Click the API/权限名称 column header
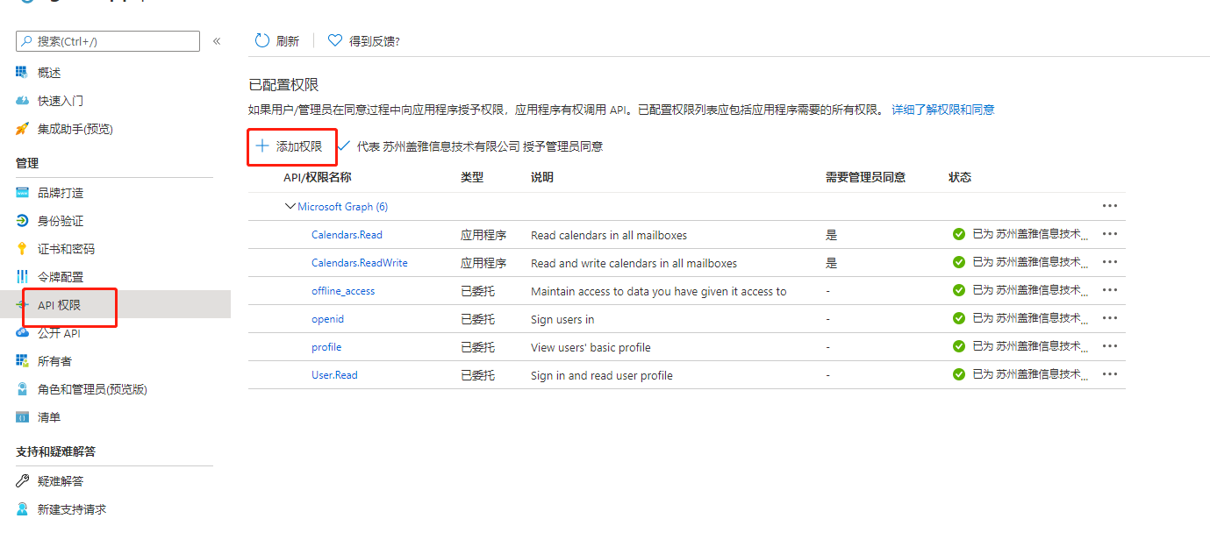1210x547 pixels. [317, 177]
